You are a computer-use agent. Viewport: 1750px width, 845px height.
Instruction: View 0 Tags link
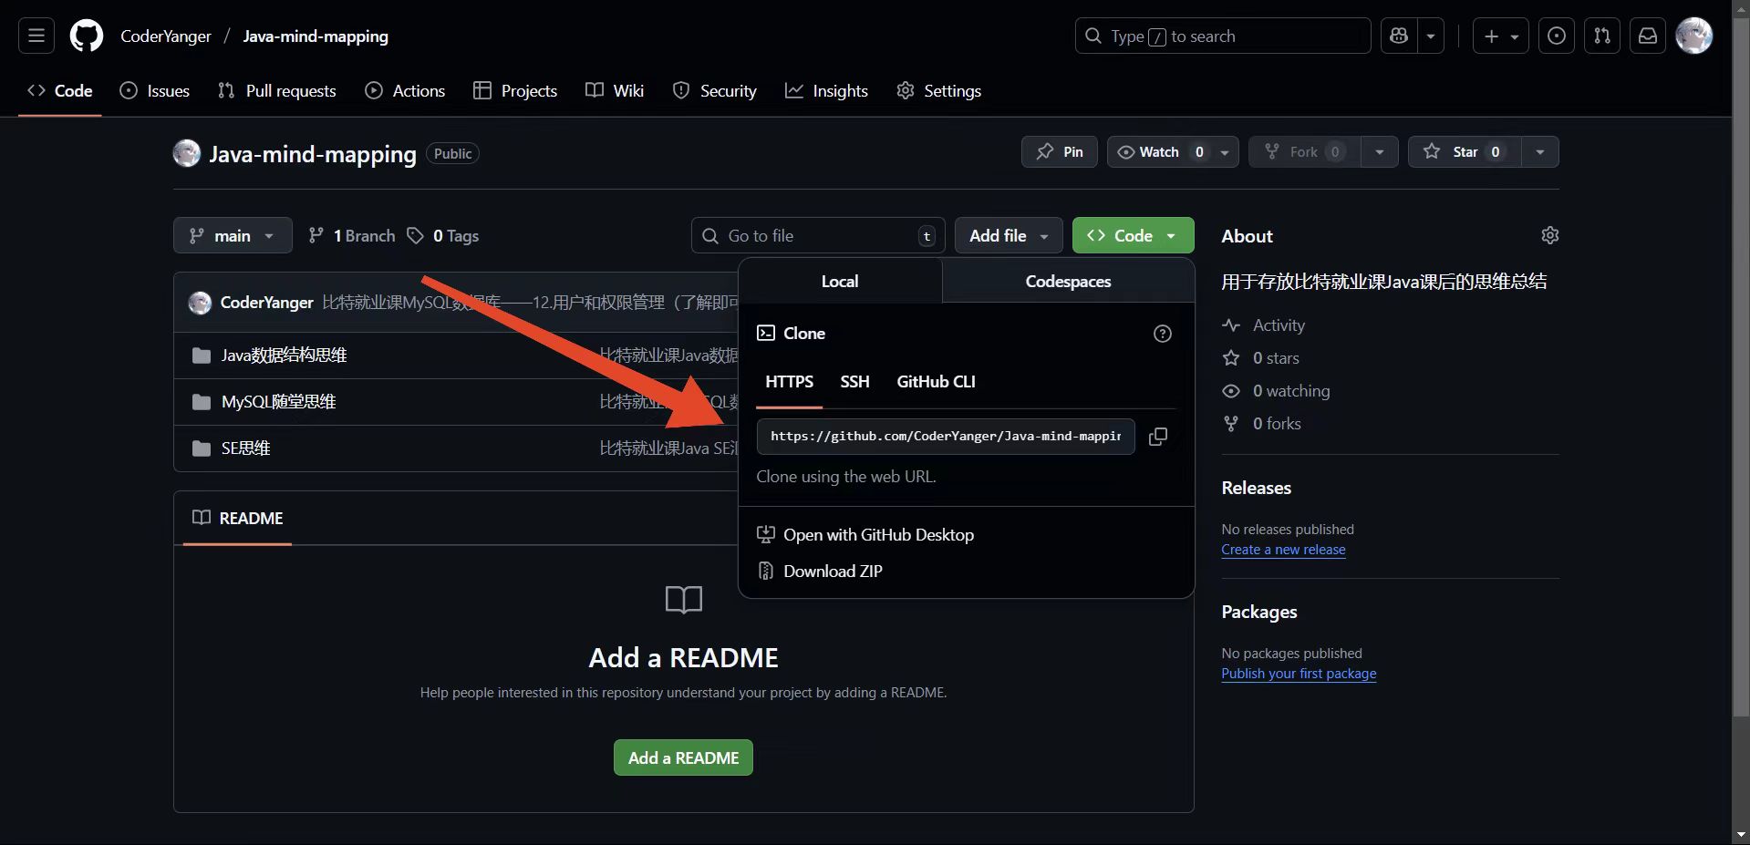[443, 235]
